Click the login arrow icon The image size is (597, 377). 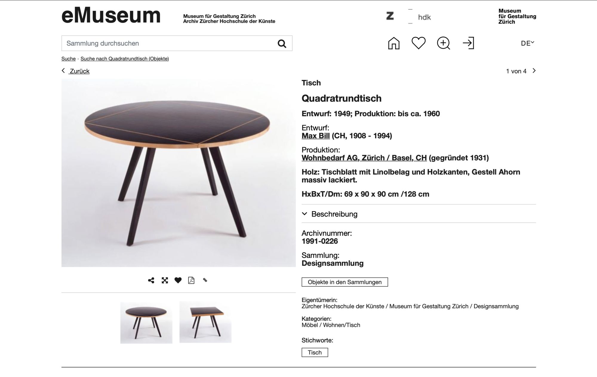pos(468,43)
